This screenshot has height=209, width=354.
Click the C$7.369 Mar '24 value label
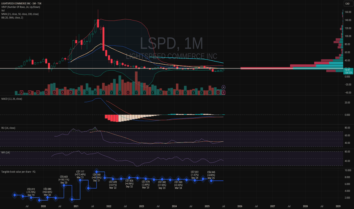point(179,185)
